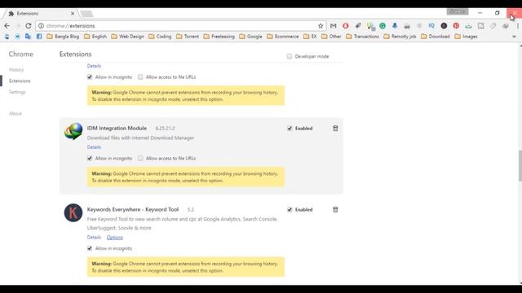522x293 pixels.
Task: Open the Other bookmark folder
Action: coord(331,36)
